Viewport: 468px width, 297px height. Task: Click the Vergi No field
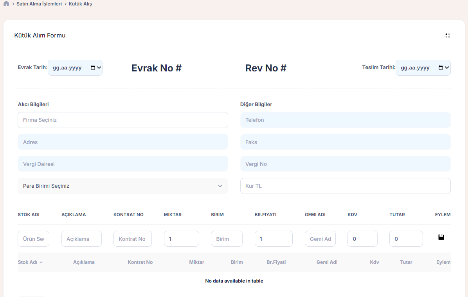coord(345,164)
